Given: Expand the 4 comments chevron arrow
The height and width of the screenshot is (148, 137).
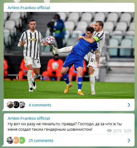Looking at the screenshot, I should point(129,105).
